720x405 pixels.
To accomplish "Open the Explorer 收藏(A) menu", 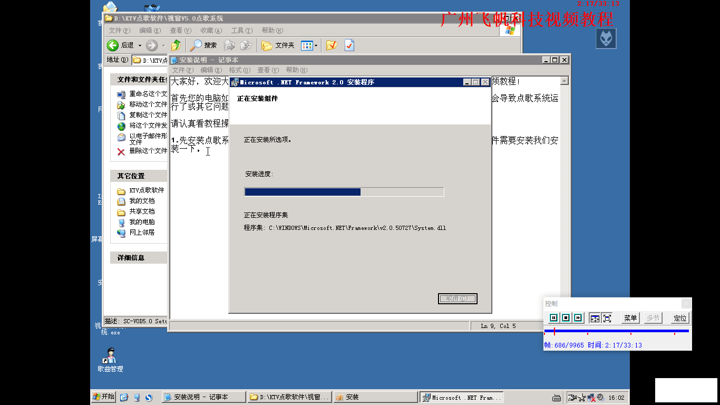I will point(211,31).
